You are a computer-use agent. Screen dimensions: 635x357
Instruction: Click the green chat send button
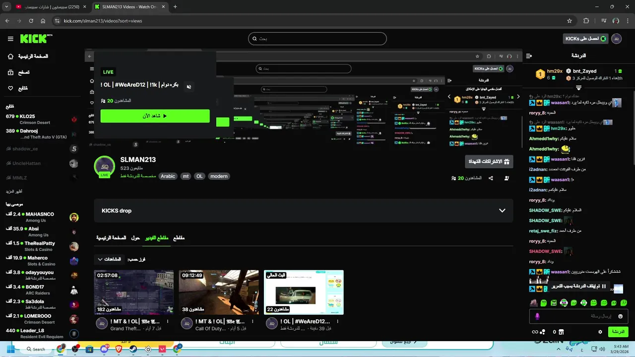[618, 332]
